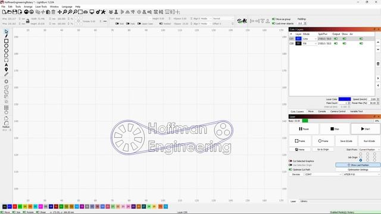This screenshot has height=214, width=381.
Task: Click the Go to Origin button
Action: tap(323, 149)
